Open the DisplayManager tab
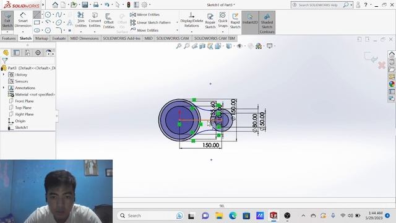The height and width of the screenshot is (223, 396). point(48,53)
